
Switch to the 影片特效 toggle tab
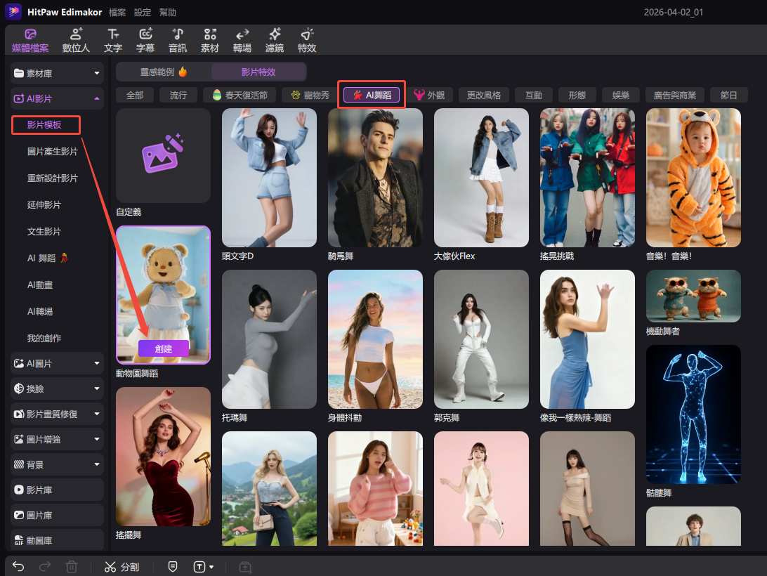tap(258, 72)
